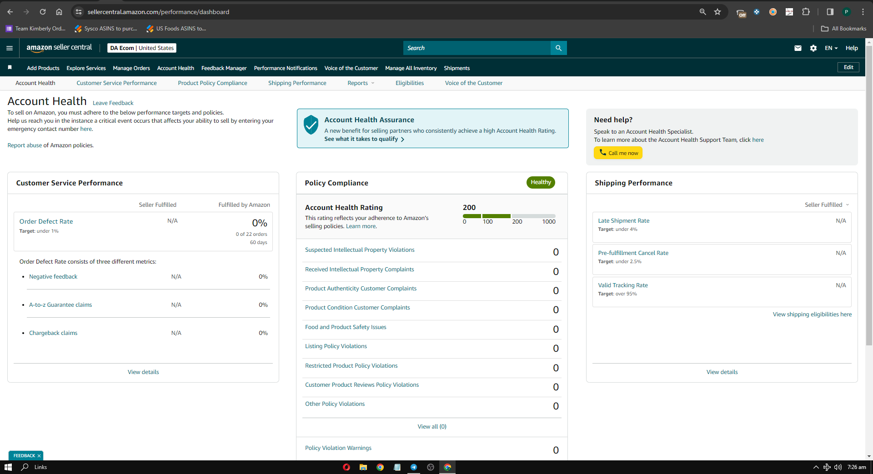873x474 pixels.
Task: Click the LOG IN extension icon
Action: (789, 12)
